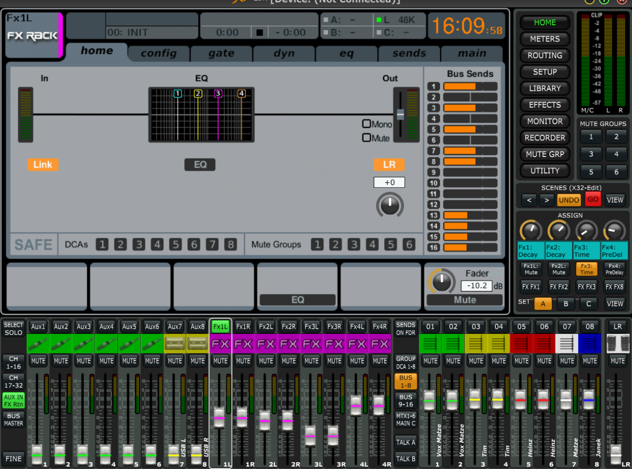Image resolution: width=632 pixels, height=469 pixels.
Task: Mute the Fx1L channel strip
Action: click(220, 361)
